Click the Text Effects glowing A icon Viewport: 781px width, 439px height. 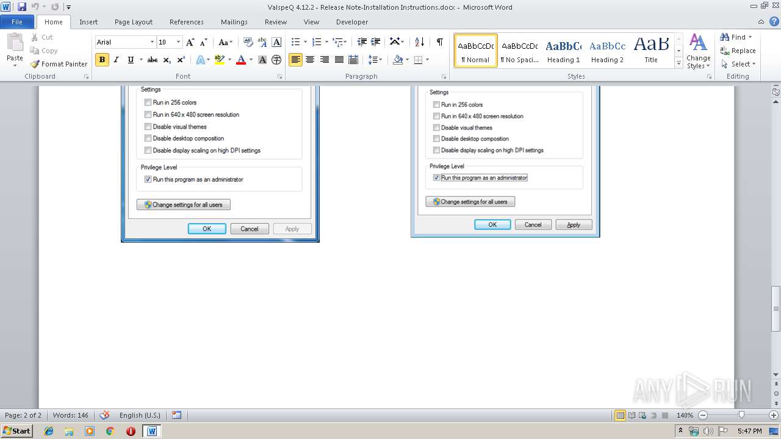pos(200,60)
